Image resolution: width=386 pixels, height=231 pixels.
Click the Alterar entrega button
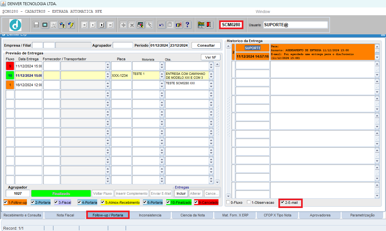point(195,194)
